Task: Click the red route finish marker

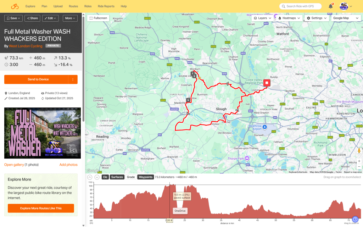Action: coord(267,83)
